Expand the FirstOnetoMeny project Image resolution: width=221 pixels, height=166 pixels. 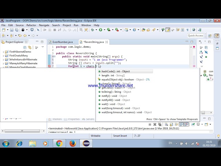pos(3,56)
